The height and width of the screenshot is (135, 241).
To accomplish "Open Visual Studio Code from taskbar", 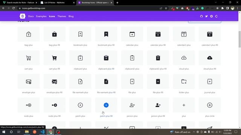I will 43,132.
